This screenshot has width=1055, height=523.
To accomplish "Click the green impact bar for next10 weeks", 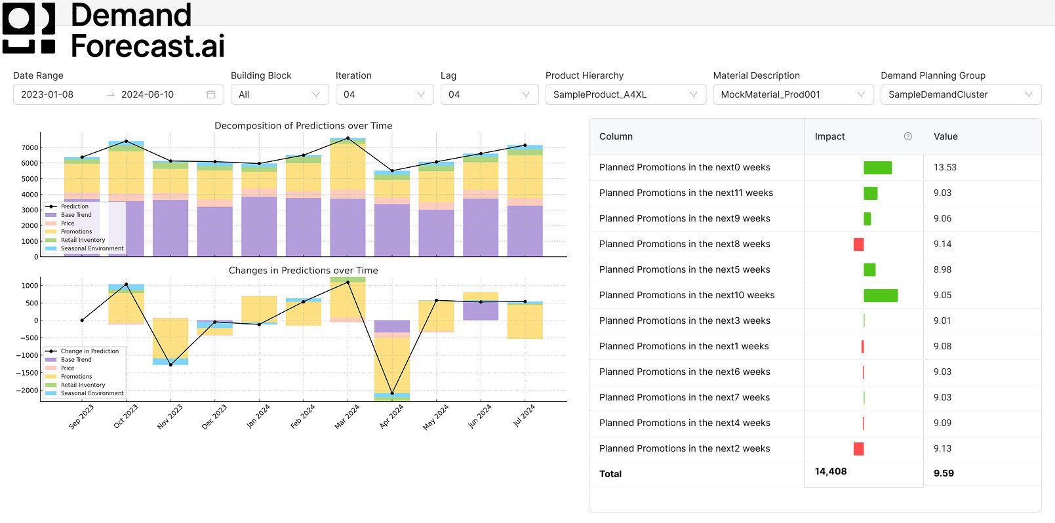I will point(880,296).
